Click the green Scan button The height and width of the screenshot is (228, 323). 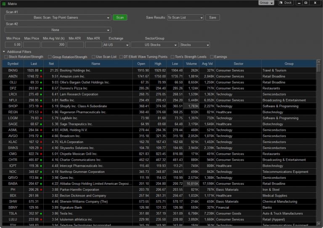click(x=120, y=18)
